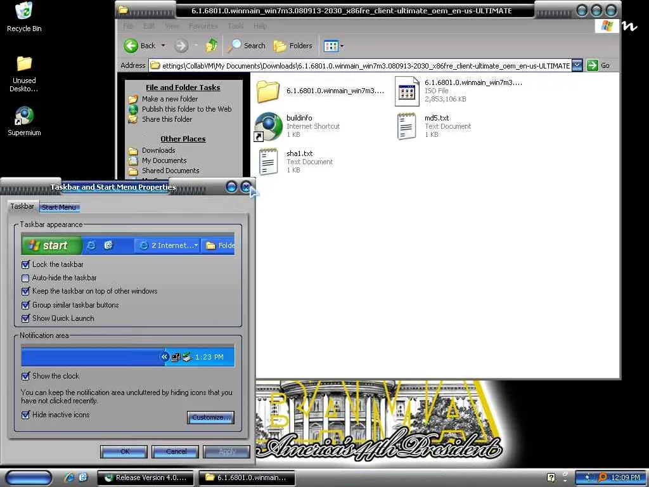The height and width of the screenshot is (487, 649).
Task: Go to My Documents in Other Places
Action: click(164, 160)
